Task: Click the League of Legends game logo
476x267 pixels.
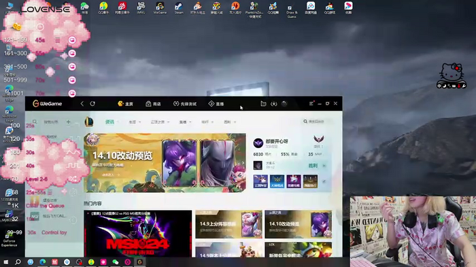Action: pyautogui.click(x=88, y=122)
